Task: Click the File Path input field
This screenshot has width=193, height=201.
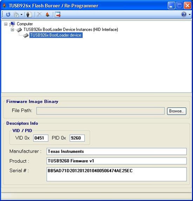Action: (x=100, y=111)
